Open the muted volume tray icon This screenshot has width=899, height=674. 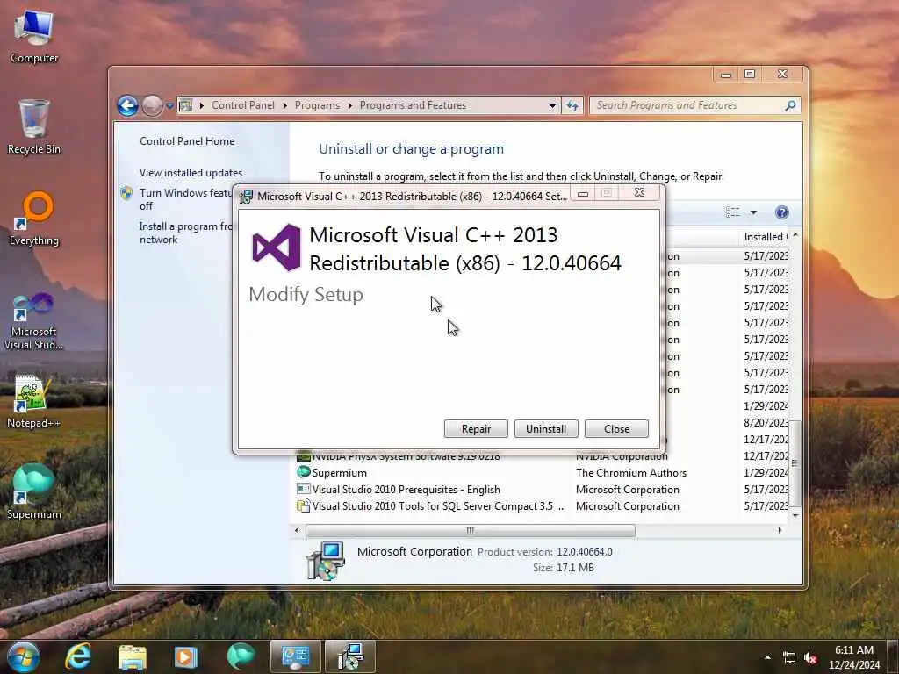pos(810,657)
